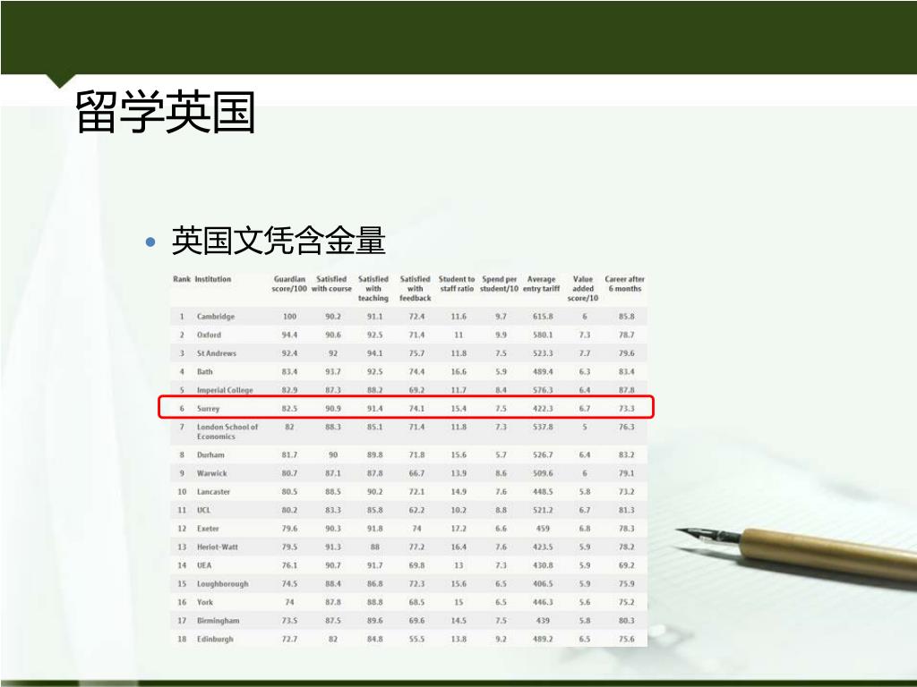Select the Loughborough entry
The image size is (917, 687).
pos(222,583)
